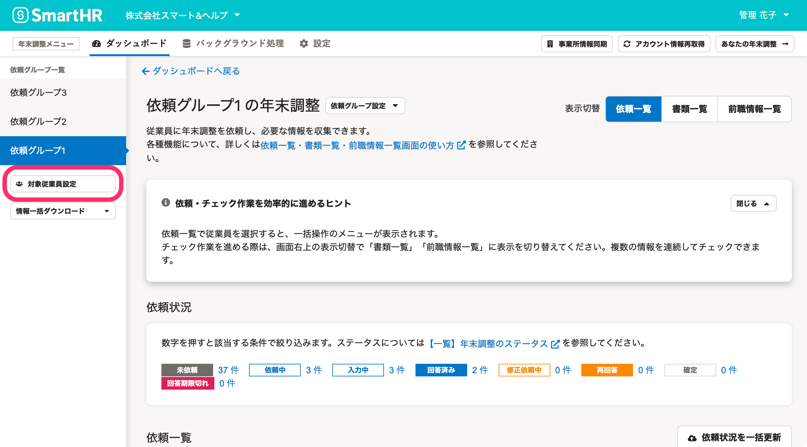Filter by 回答期限切れ count 0 件

(x=227, y=383)
